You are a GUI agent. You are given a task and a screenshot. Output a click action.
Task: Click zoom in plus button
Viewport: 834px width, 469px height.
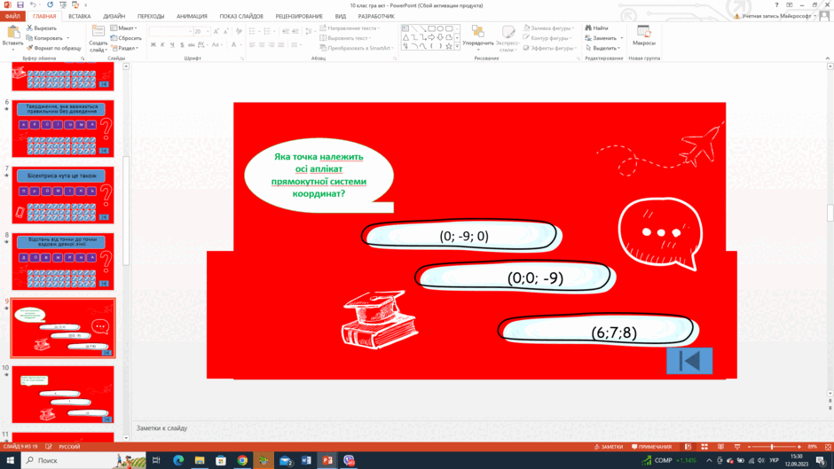(799, 447)
